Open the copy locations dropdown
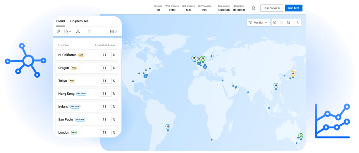The height and width of the screenshot is (153, 359). click(x=68, y=32)
